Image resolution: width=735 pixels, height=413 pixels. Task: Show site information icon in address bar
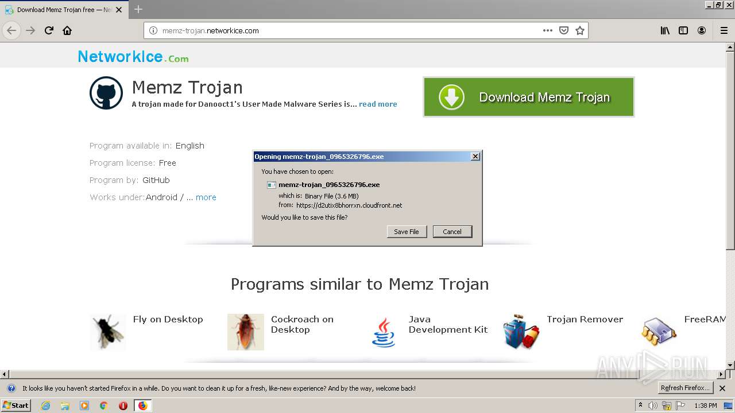(153, 30)
